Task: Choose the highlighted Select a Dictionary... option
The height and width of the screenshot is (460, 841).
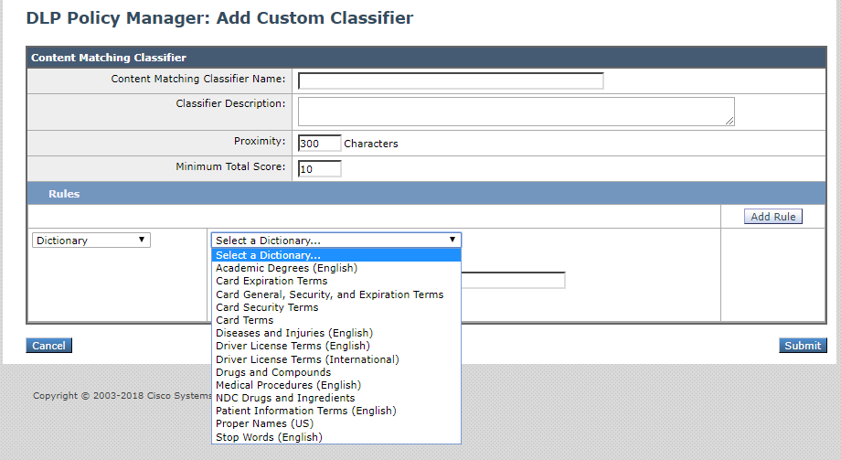Action: pyautogui.click(x=336, y=255)
